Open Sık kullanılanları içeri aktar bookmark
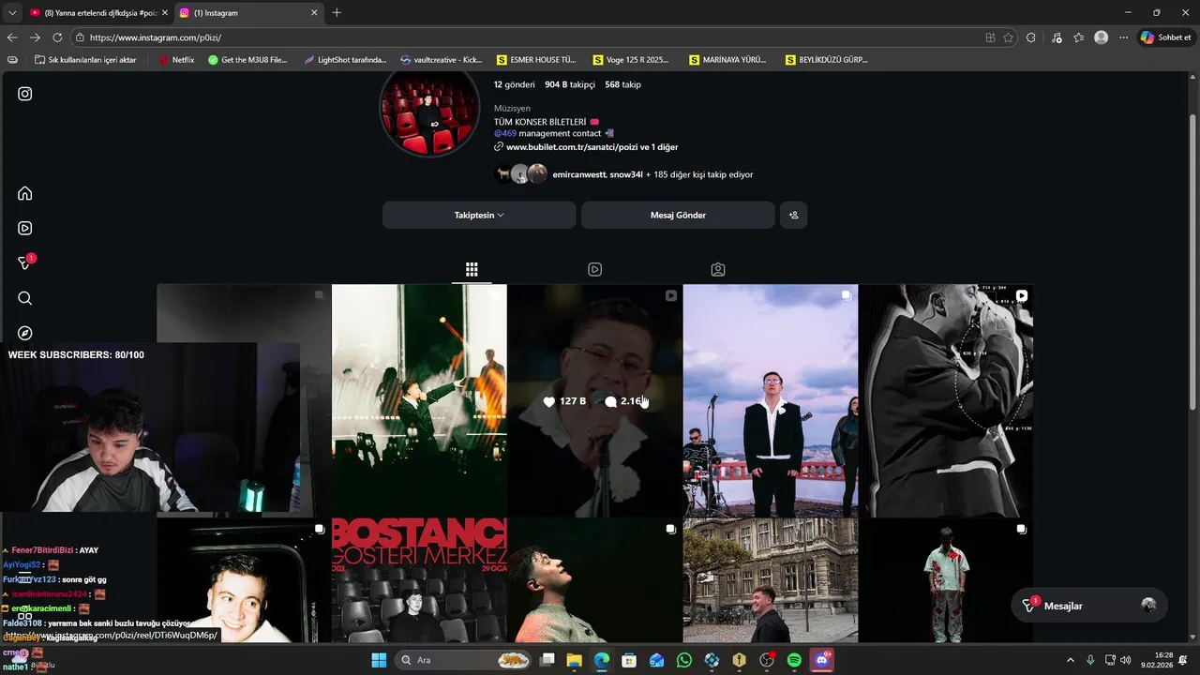This screenshot has height=675, width=1200. pos(85,60)
